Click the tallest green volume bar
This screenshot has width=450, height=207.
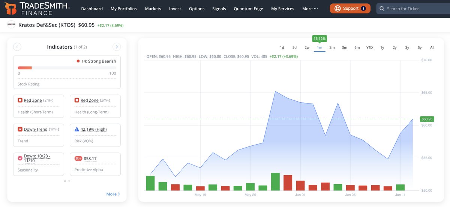pos(275,182)
